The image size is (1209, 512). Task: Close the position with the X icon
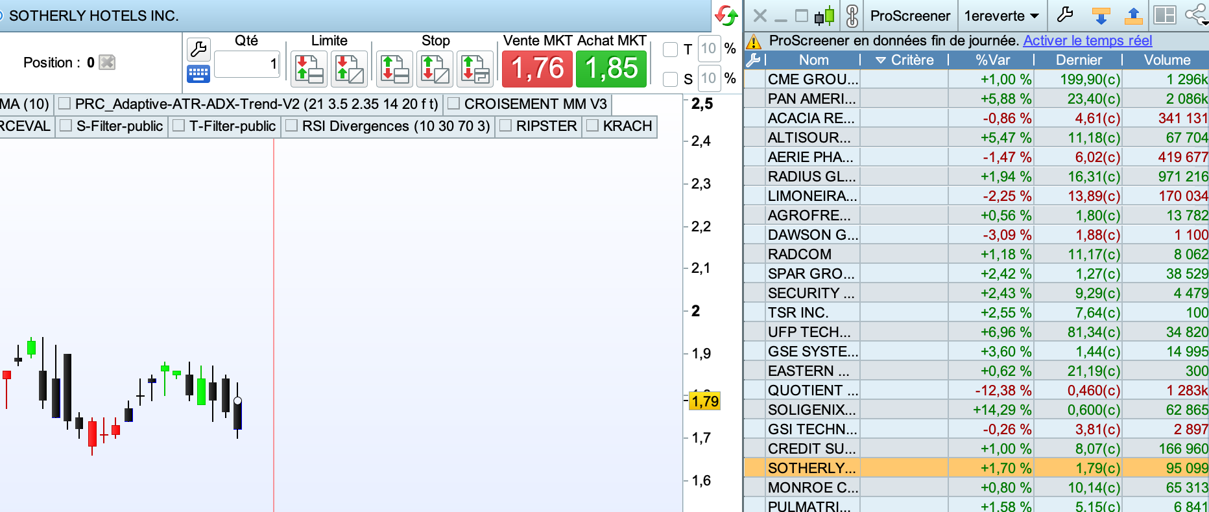107,62
